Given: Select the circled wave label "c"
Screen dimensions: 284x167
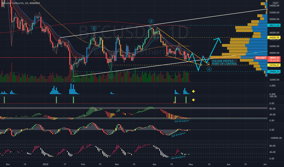Looking at the screenshot, I should pos(111,76).
